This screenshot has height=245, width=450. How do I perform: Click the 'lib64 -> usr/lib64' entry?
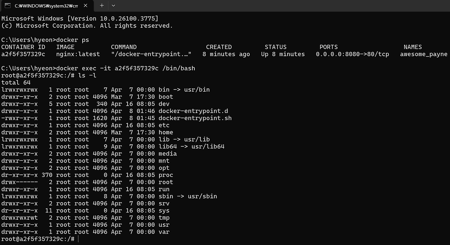pos(192,146)
